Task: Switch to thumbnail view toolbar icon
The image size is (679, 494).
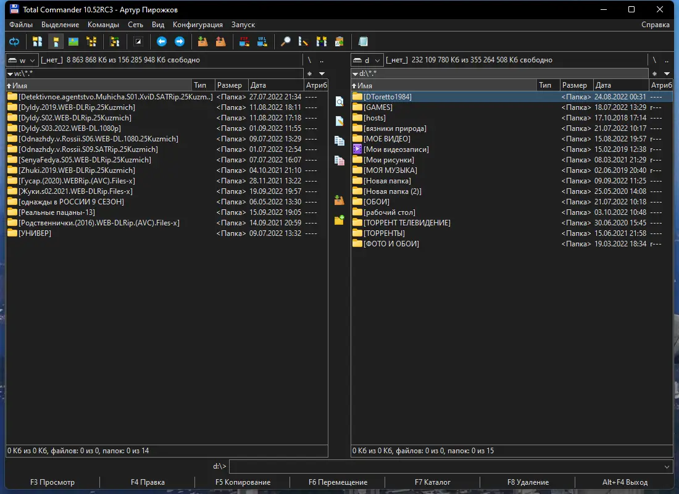Action: click(74, 41)
